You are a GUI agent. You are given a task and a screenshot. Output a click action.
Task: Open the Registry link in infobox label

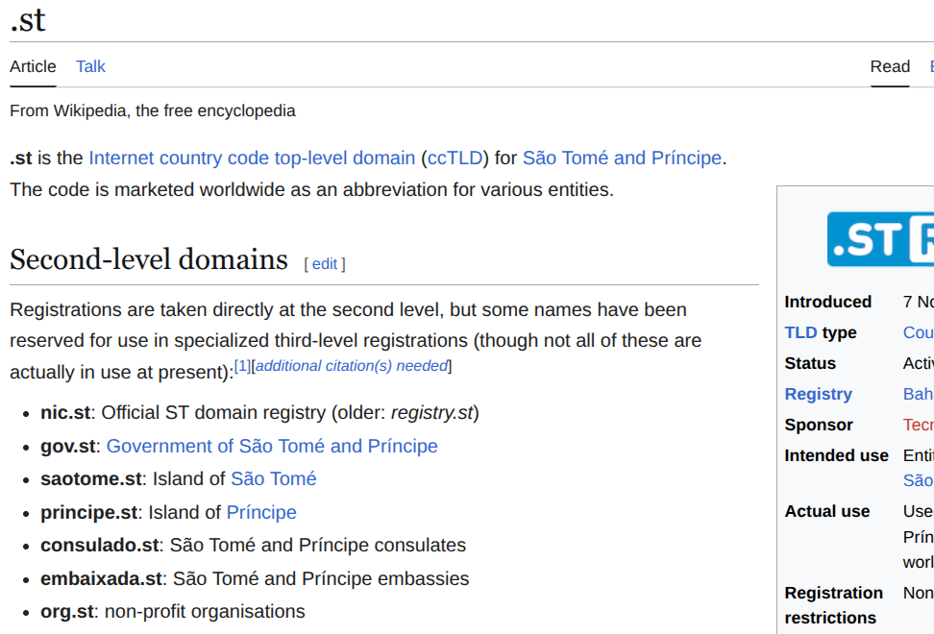click(818, 394)
